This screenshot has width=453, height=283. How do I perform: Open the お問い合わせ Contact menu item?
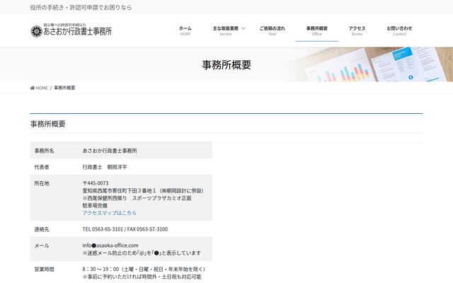(x=399, y=30)
